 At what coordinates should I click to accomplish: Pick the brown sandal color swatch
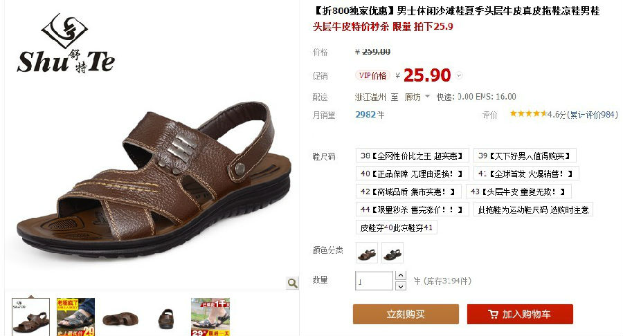[x=367, y=253]
